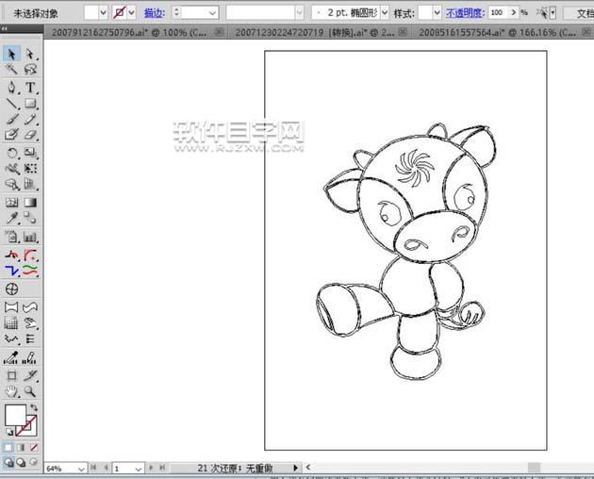Select the Blob Brush tool
The width and height of the screenshot is (594, 479).
[11, 135]
